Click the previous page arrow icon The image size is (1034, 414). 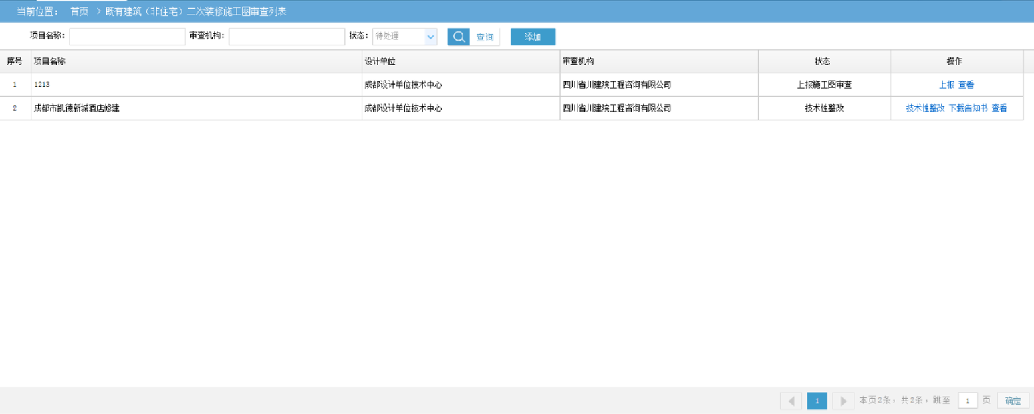click(x=791, y=400)
